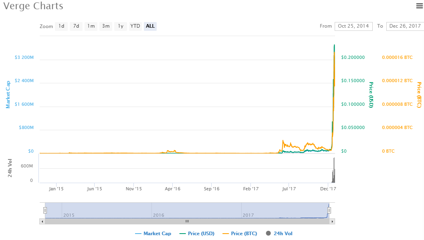Click the navigator right range handle
This screenshot has height=240, width=424.
click(x=329, y=210)
